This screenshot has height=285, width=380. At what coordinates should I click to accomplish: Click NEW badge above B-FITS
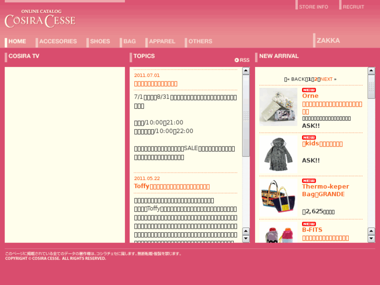click(x=309, y=224)
